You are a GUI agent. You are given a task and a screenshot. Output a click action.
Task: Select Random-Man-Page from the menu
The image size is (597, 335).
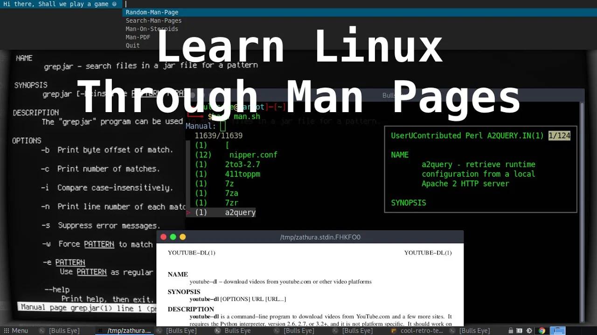click(152, 12)
